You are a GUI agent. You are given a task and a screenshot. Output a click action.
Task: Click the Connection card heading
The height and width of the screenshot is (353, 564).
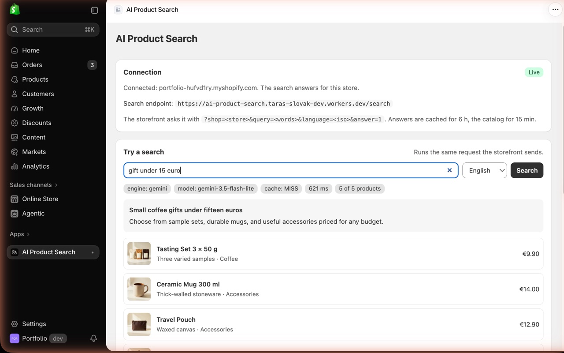[x=142, y=72]
